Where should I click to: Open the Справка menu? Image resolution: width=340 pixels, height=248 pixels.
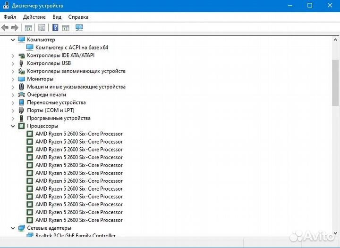coord(78,17)
